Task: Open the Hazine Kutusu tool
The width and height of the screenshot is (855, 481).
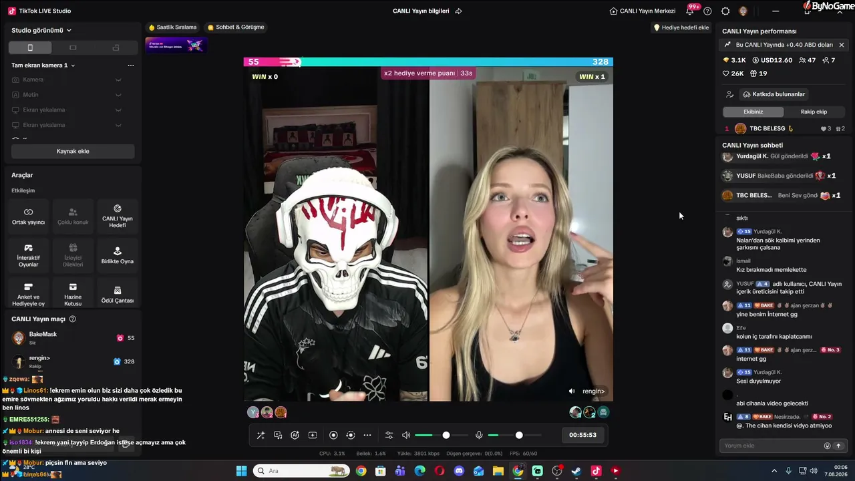Action: tap(73, 295)
